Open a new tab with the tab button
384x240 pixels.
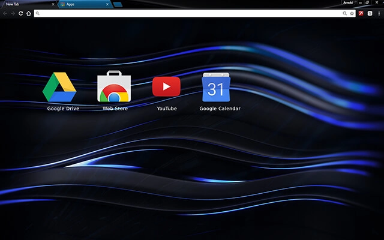click(x=118, y=4)
